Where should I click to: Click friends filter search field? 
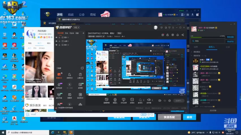(x=208, y=41)
